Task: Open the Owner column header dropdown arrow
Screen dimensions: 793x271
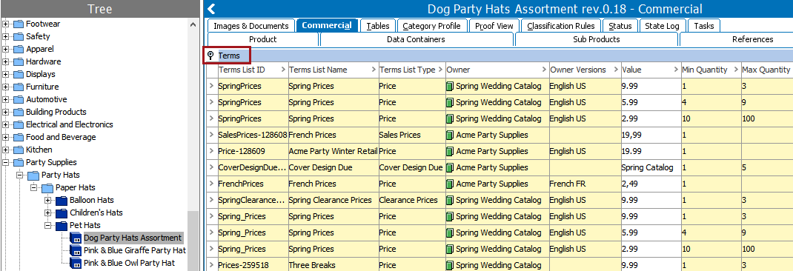Action: [544, 70]
